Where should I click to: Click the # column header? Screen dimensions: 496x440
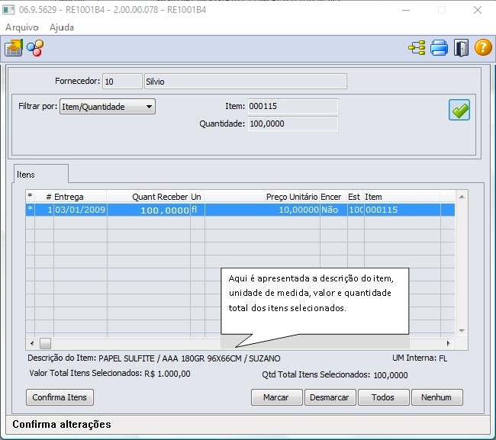point(44,197)
